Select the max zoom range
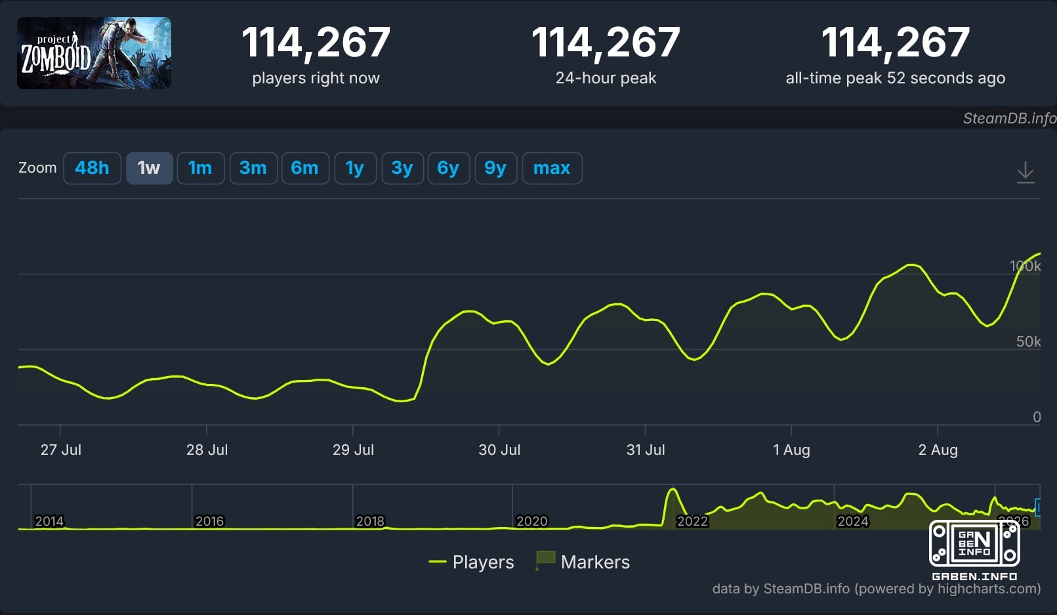Screen dimensions: 1057x615 click(x=552, y=168)
